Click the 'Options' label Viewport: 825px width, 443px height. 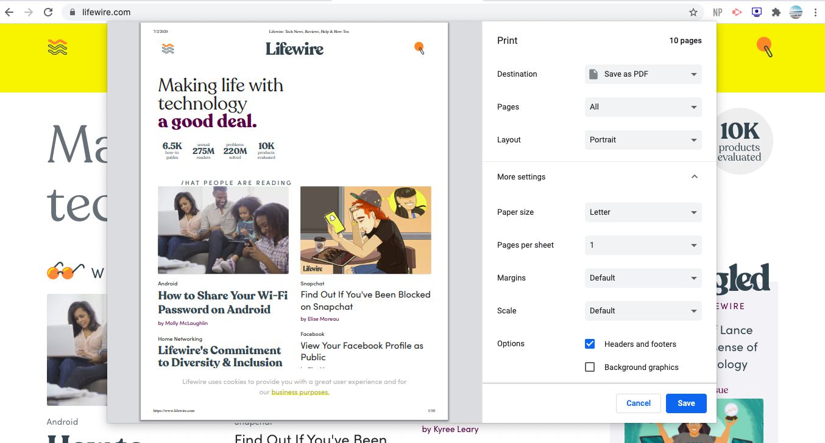(x=511, y=344)
